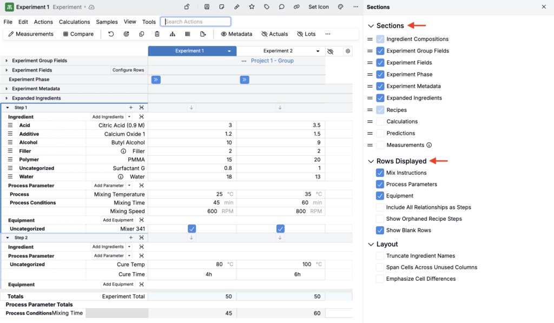Click the tag icon in header
The height and width of the screenshot is (323, 554).
point(267,7)
